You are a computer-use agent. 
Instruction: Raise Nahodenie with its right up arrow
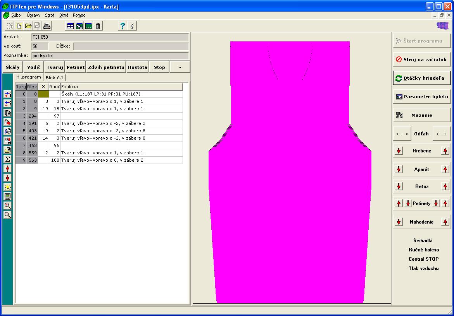coord(445,222)
